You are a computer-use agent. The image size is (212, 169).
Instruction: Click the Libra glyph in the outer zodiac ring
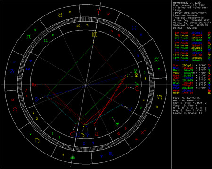coord(73,157)
